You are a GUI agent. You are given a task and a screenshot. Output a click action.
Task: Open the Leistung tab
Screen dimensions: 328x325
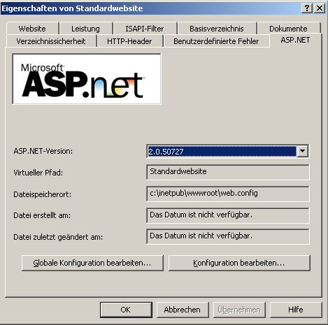point(86,29)
